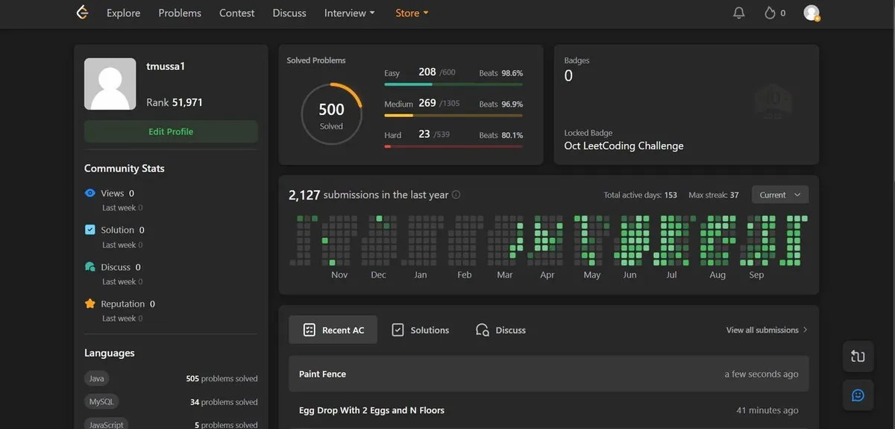Open the Current year dropdown

pos(779,195)
